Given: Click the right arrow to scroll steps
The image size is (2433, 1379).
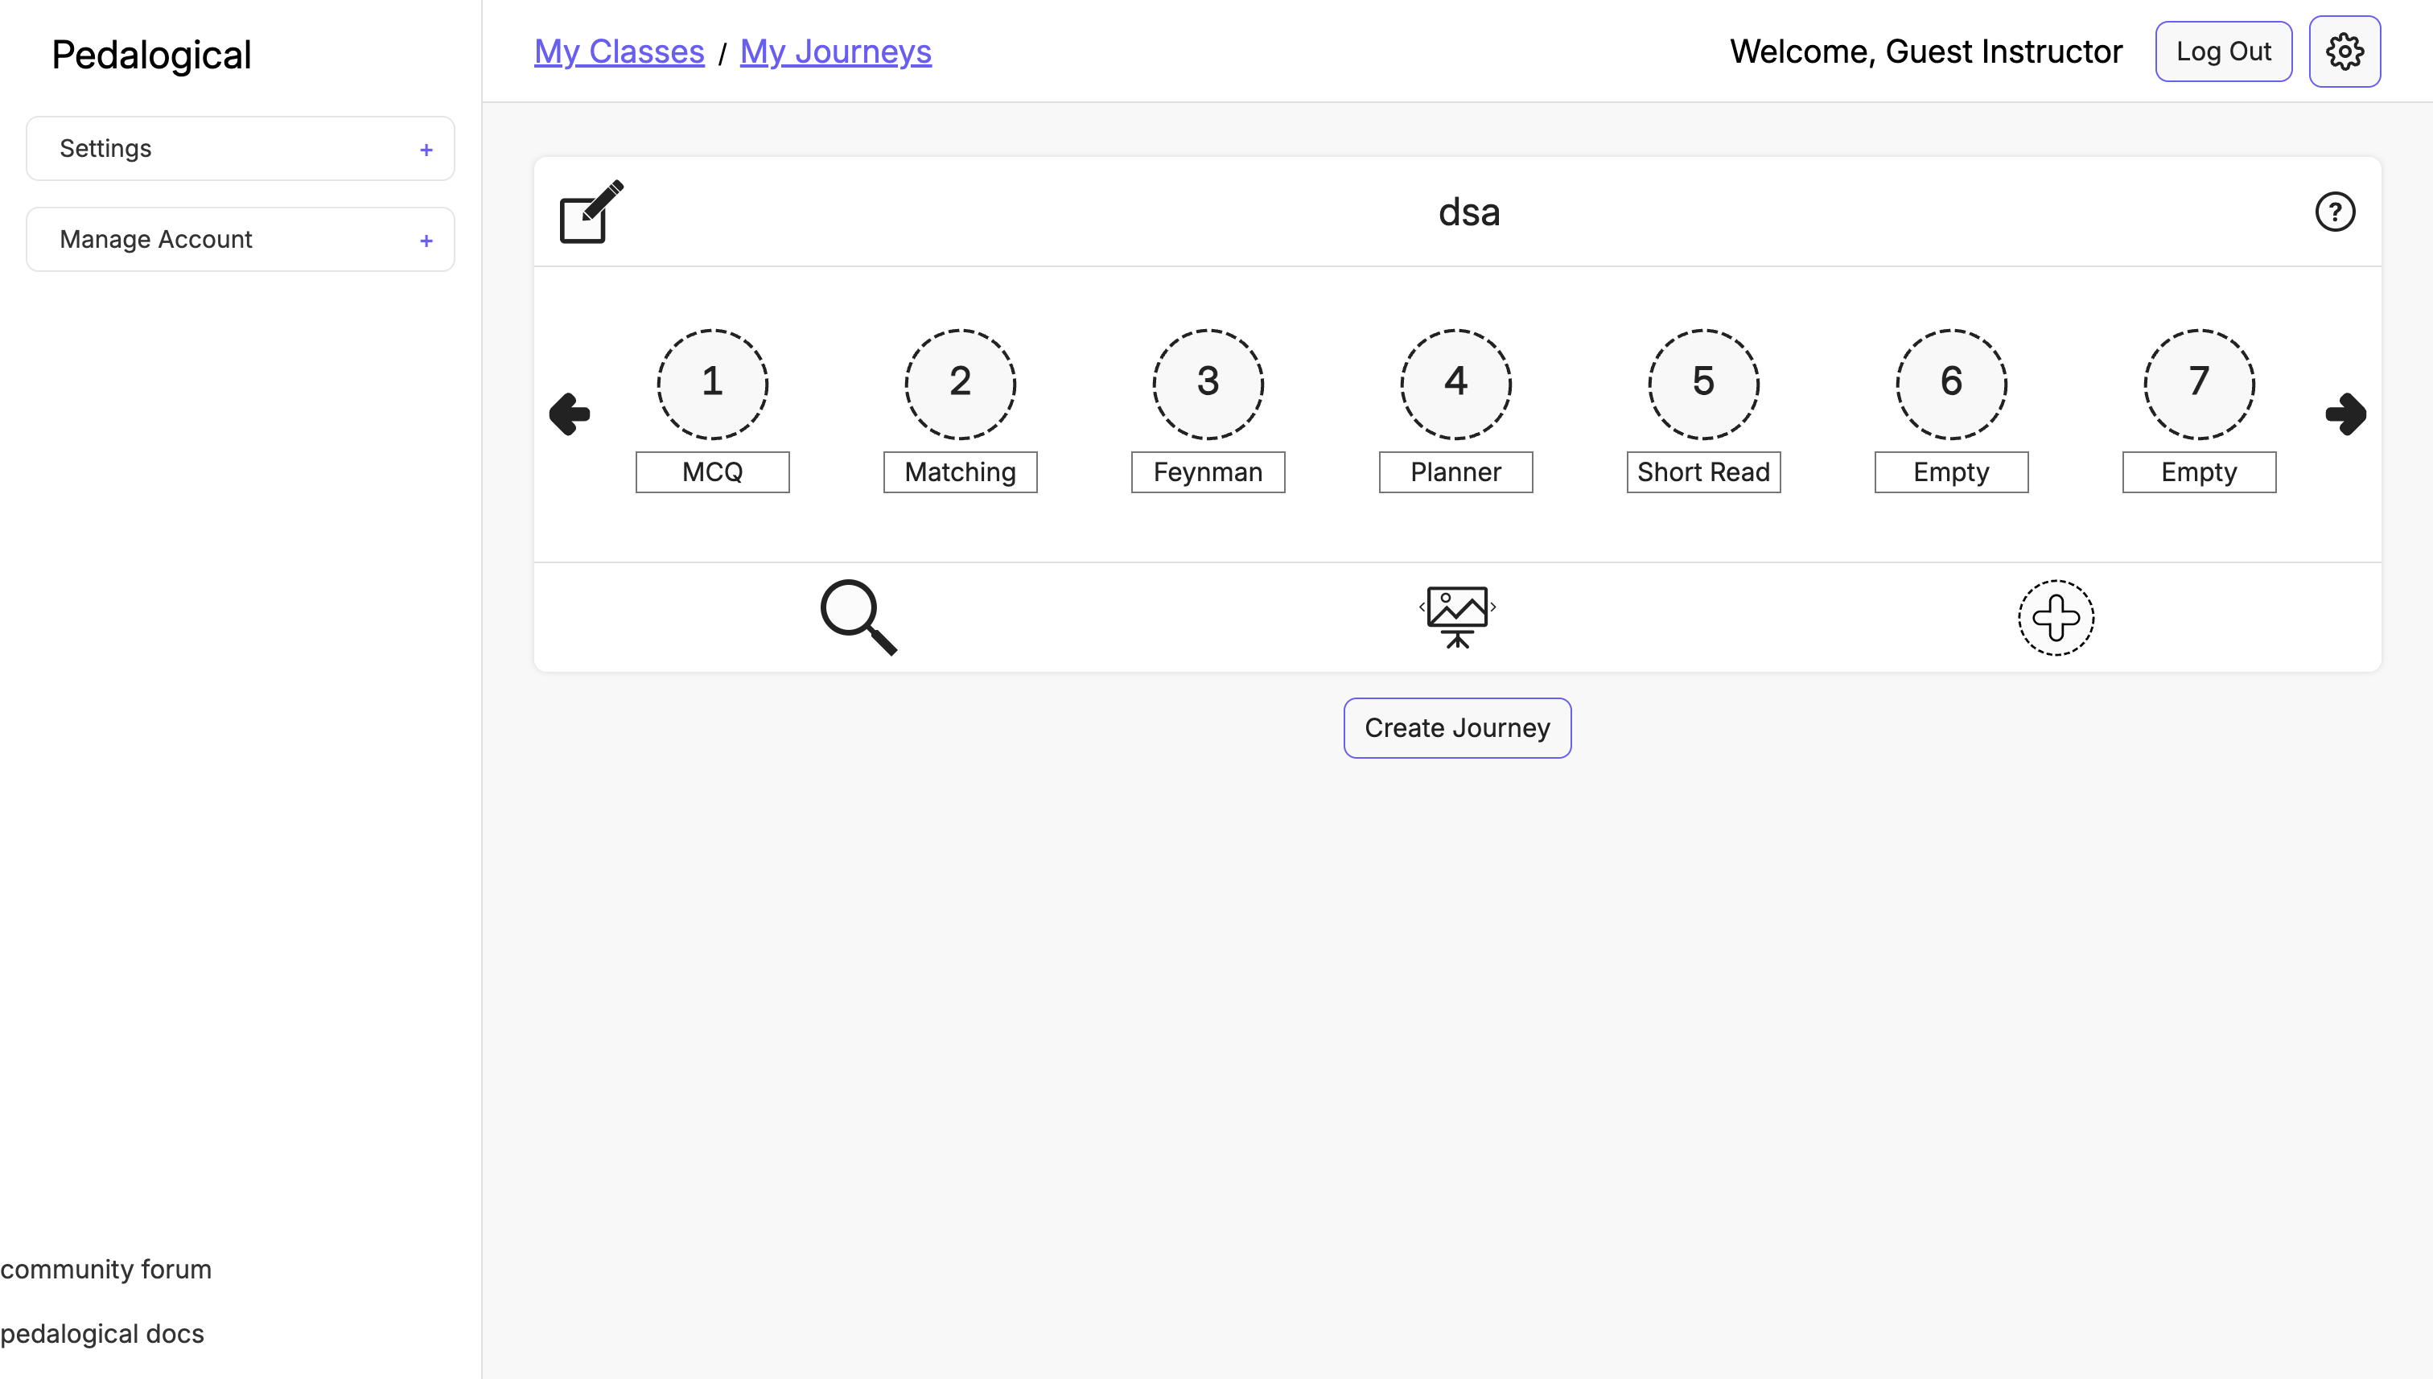Looking at the screenshot, I should [2345, 414].
